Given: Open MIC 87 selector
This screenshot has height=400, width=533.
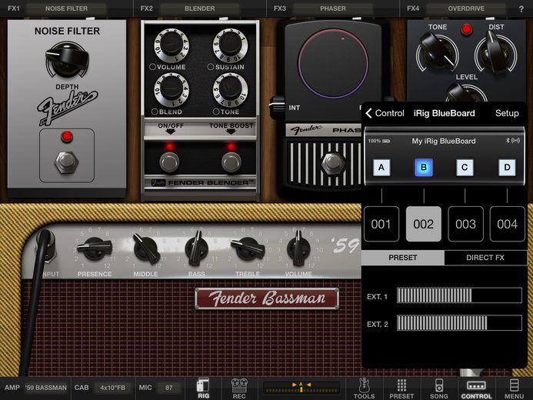Looking at the screenshot, I should [169, 388].
